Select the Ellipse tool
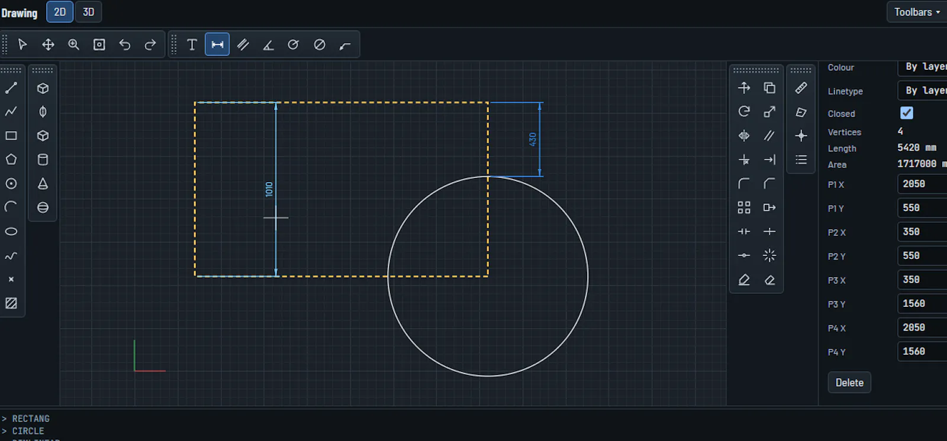 coord(11,232)
